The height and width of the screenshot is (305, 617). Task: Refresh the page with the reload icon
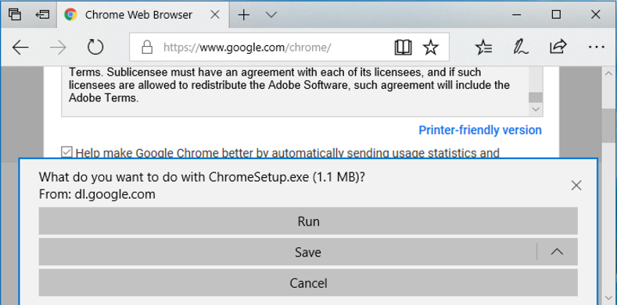click(x=95, y=48)
